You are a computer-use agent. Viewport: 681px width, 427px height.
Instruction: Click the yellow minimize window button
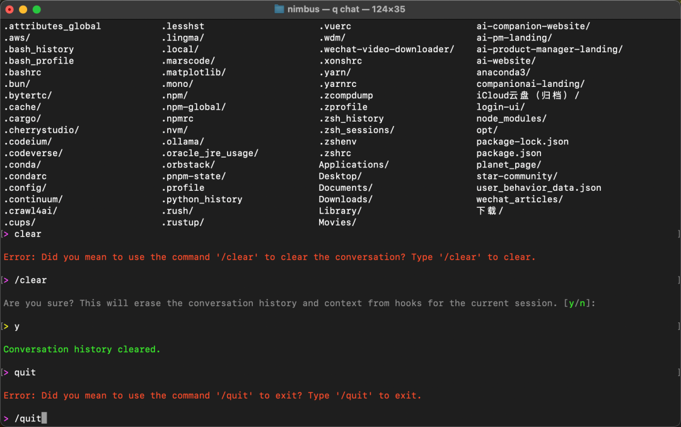(x=23, y=9)
